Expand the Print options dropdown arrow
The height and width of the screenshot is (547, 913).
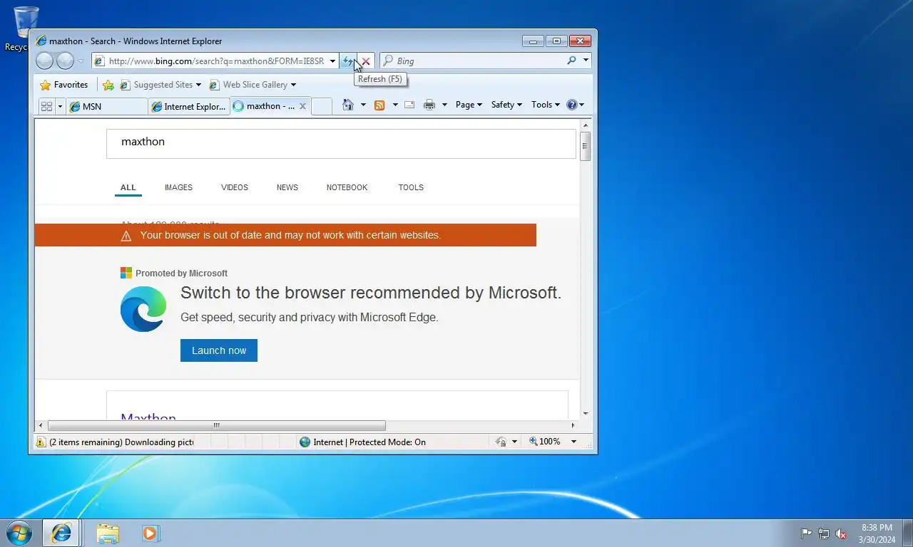[x=444, y=105]
